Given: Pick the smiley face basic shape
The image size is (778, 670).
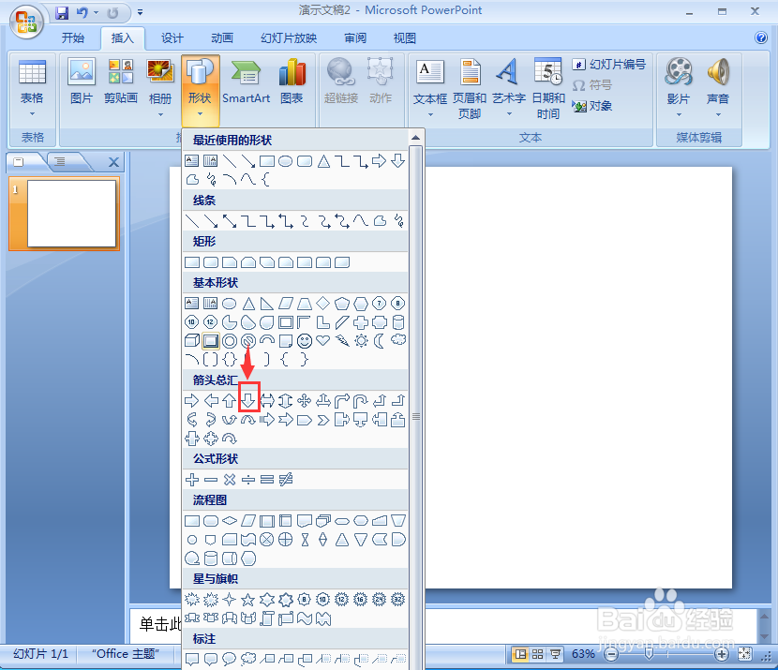Looking at the screenshot, I should pyautogui.click(x=304, y=341).
